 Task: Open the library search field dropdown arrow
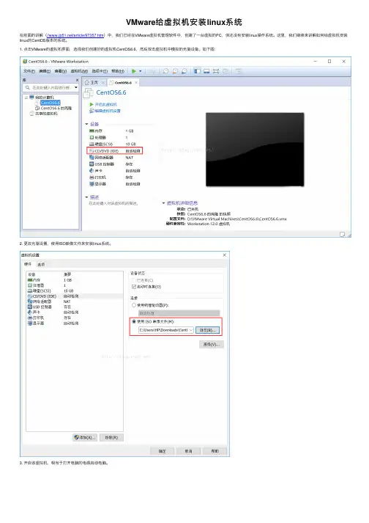(x=76, y=87)
